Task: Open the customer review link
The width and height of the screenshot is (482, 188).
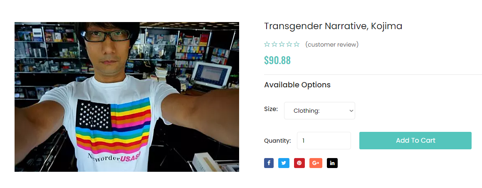Action: 332,45
